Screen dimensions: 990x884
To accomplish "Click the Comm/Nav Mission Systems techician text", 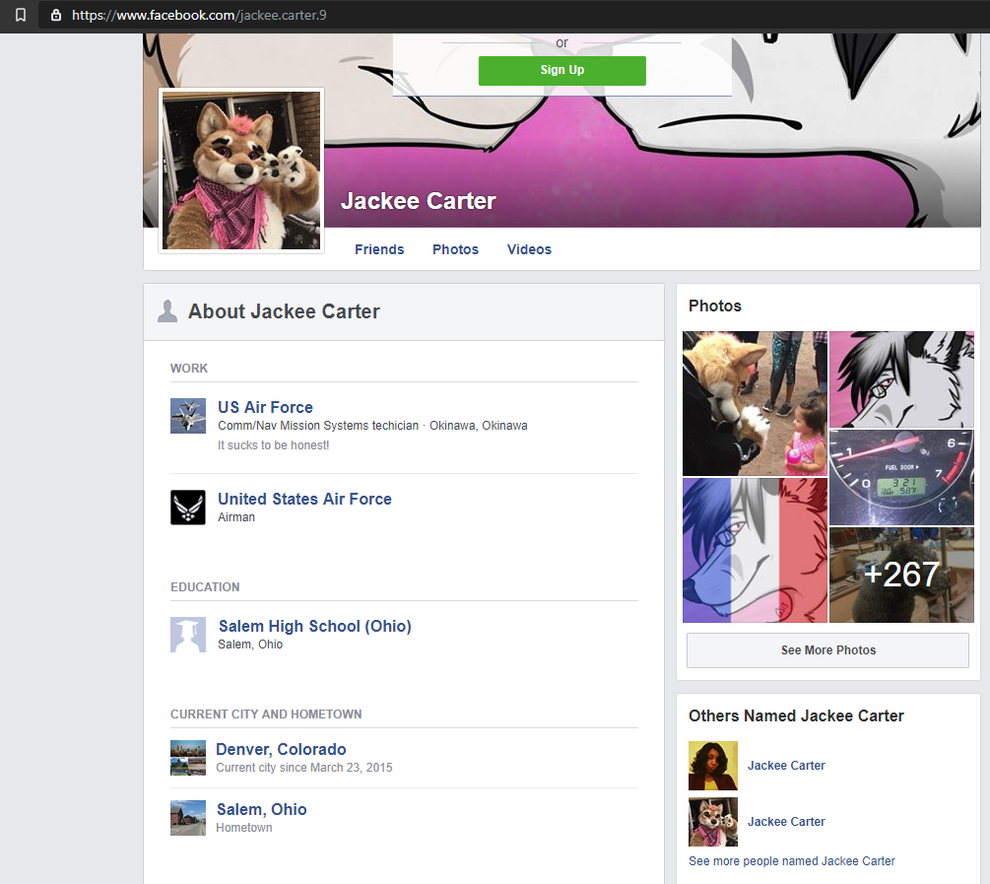I will click(x=318, y=426).
